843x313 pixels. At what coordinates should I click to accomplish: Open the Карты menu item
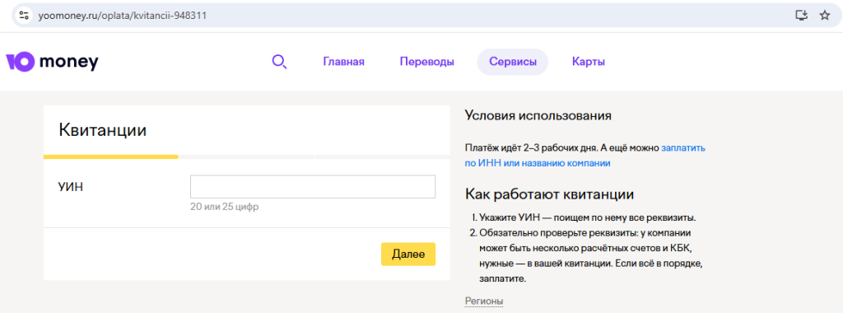(x=588, y=62)
